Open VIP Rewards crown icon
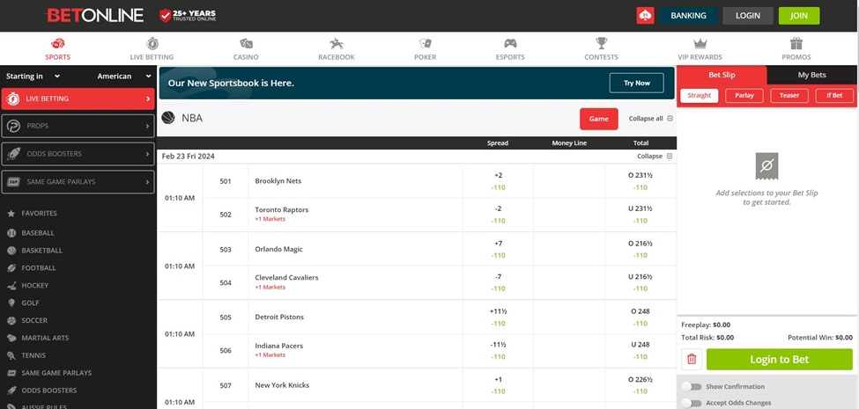859x409 pixels. point(700,43)
